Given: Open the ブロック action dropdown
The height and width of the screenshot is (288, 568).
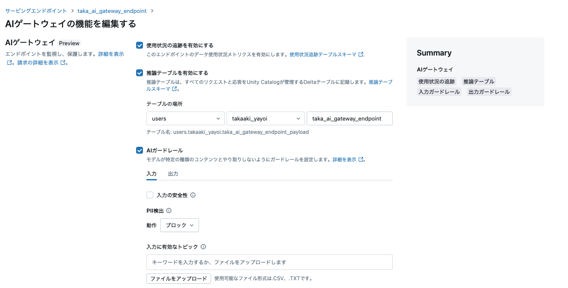Looking at the screenshot, I should (x=179, y=225).
